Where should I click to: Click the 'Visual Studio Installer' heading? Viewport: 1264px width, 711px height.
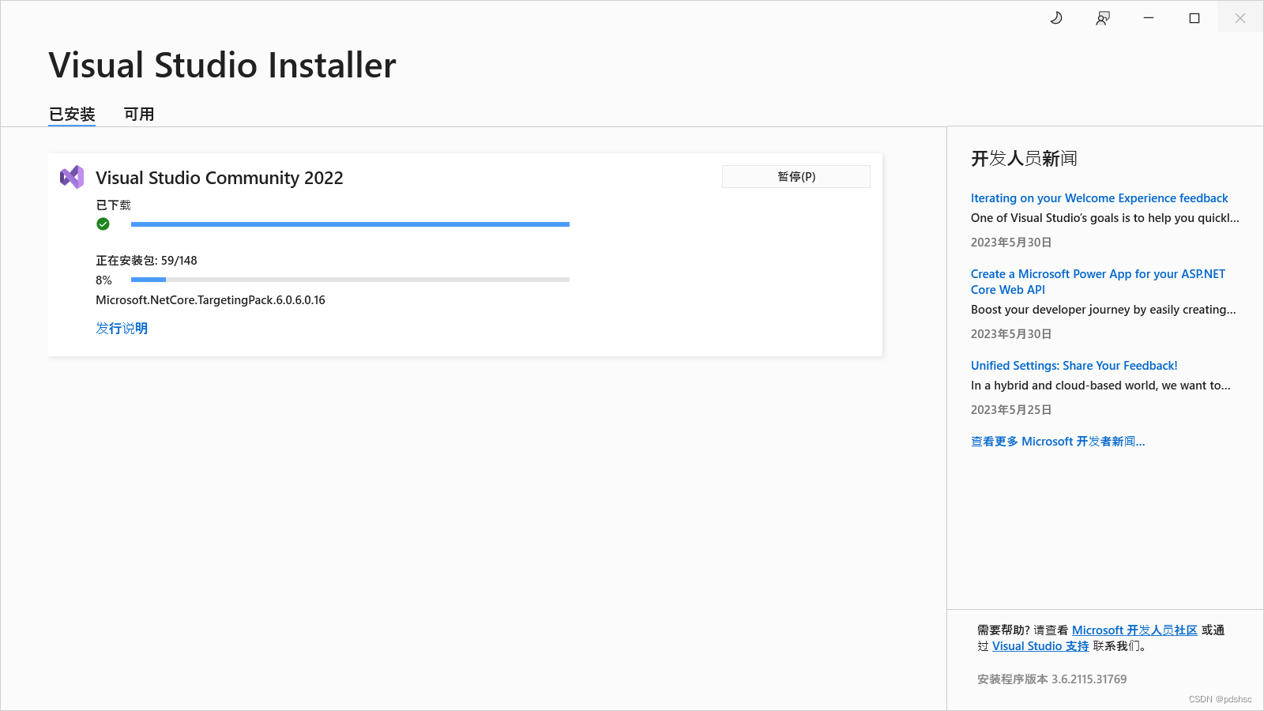point(222,66)
